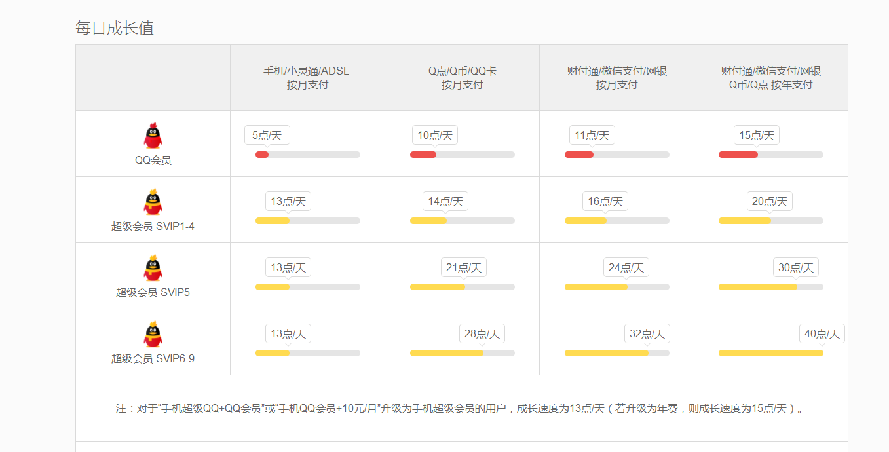889x452 pixels.
Task: Click the yellow progress bar under 24点/天
Action: point(596,287)
